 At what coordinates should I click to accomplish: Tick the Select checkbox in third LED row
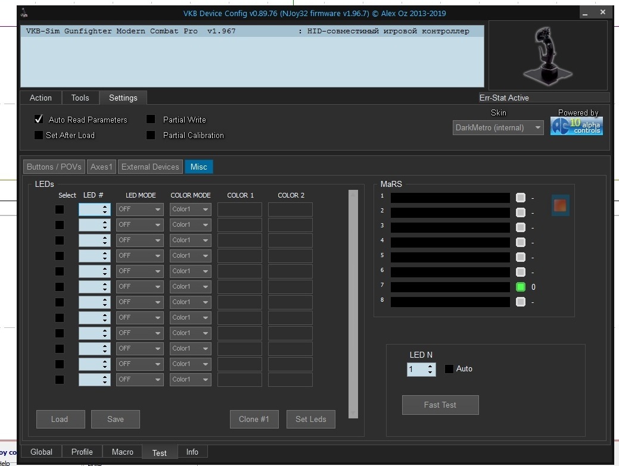(60, 240)
